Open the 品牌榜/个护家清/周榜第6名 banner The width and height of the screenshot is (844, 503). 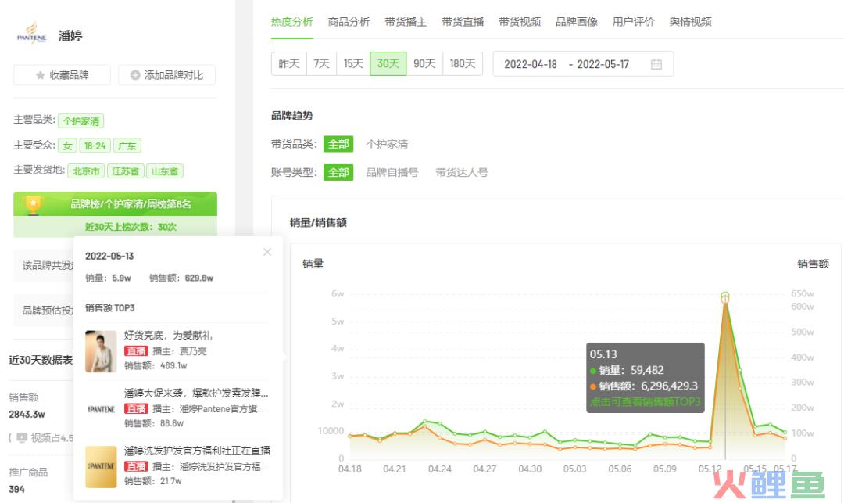click(x=115, y=204)
